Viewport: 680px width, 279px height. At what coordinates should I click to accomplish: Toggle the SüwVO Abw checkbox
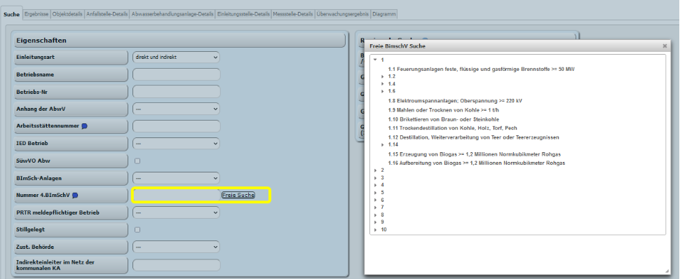pos(137,161)
